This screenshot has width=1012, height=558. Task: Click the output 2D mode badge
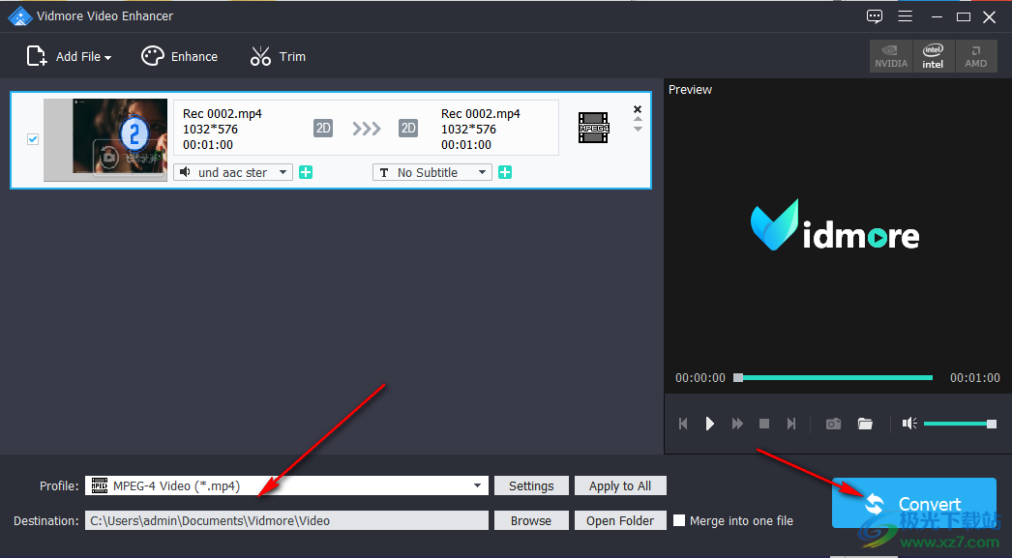408,128
